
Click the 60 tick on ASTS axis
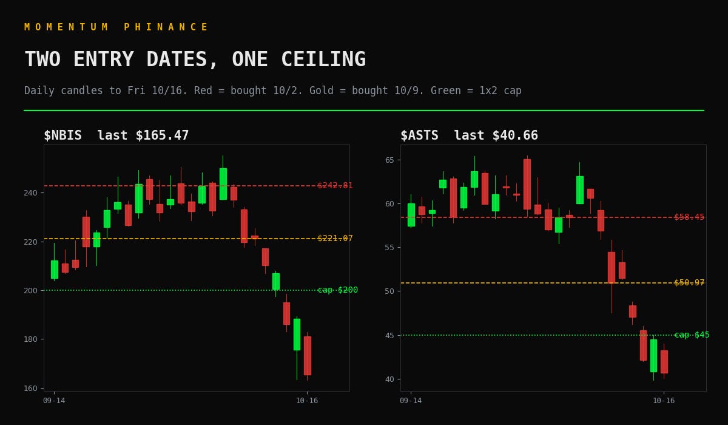[389, 203]
